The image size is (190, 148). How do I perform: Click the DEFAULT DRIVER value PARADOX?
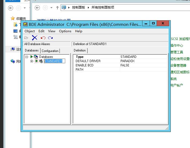click(127, 61)
